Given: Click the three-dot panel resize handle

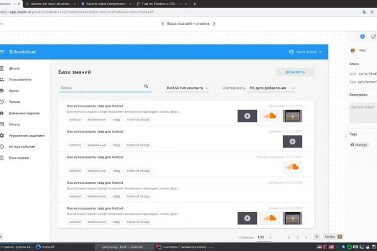Looking at the screenshot, I should pyautogui.click(x=346, y=136).
